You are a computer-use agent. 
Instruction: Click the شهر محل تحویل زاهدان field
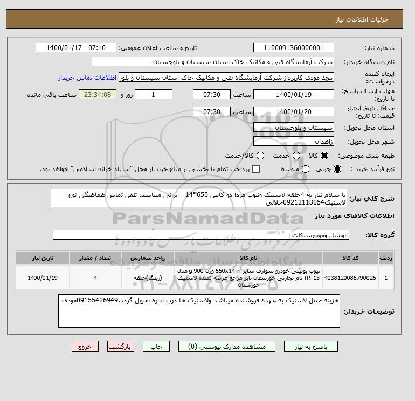(x=294, y=141)
